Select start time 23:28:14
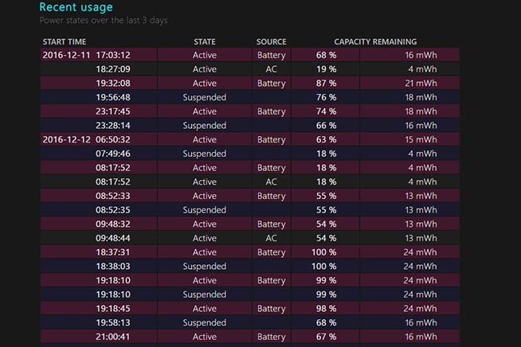The image size is (521, 347). (113, 126)
